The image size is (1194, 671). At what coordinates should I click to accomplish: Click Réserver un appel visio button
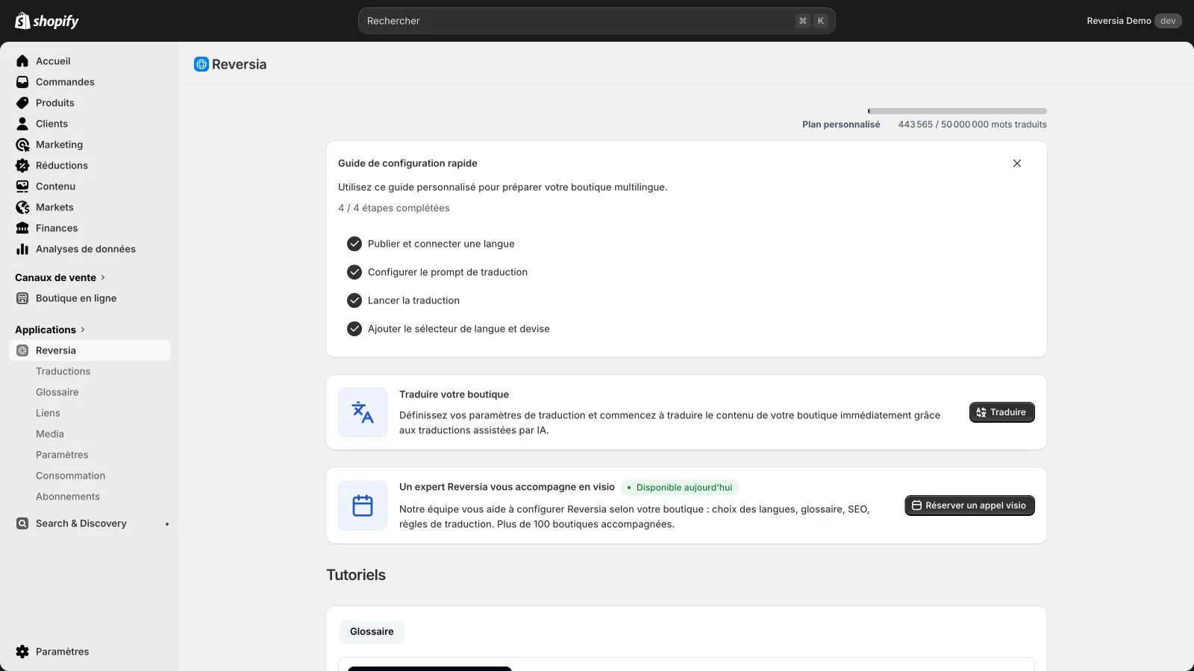pos(969,505)
